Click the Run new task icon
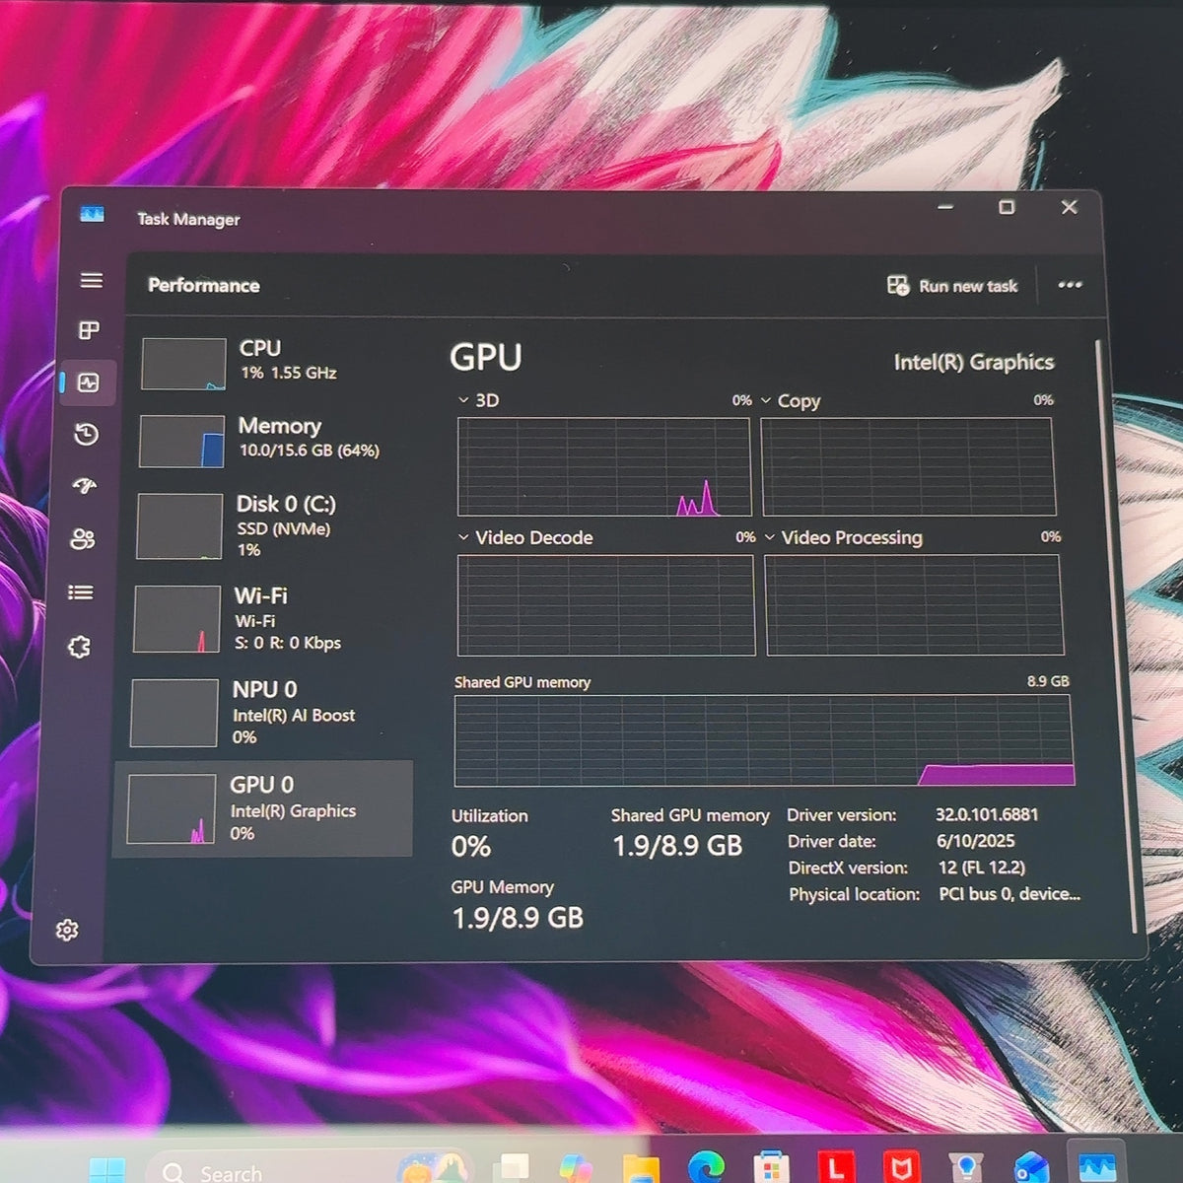The image size is (1183, 1183). tap(897, 285)
